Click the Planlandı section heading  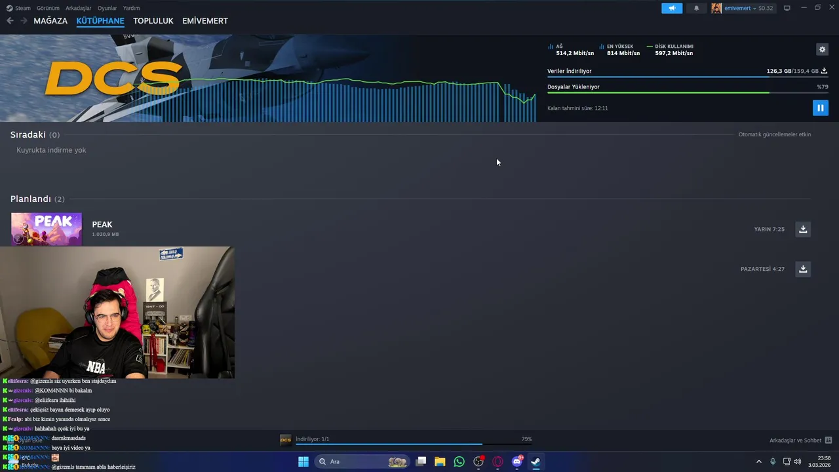coord(31,199)
